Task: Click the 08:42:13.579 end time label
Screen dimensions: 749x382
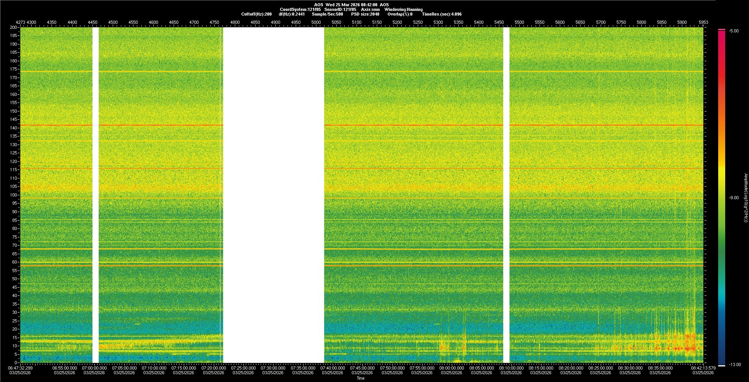Action: click(x=703, y=368)
